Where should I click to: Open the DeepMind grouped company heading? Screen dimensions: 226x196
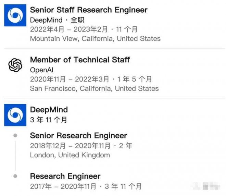(49, 110)
